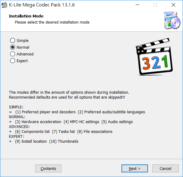Continue with the Next button
The image size is (183, 177).
(135, 168)
